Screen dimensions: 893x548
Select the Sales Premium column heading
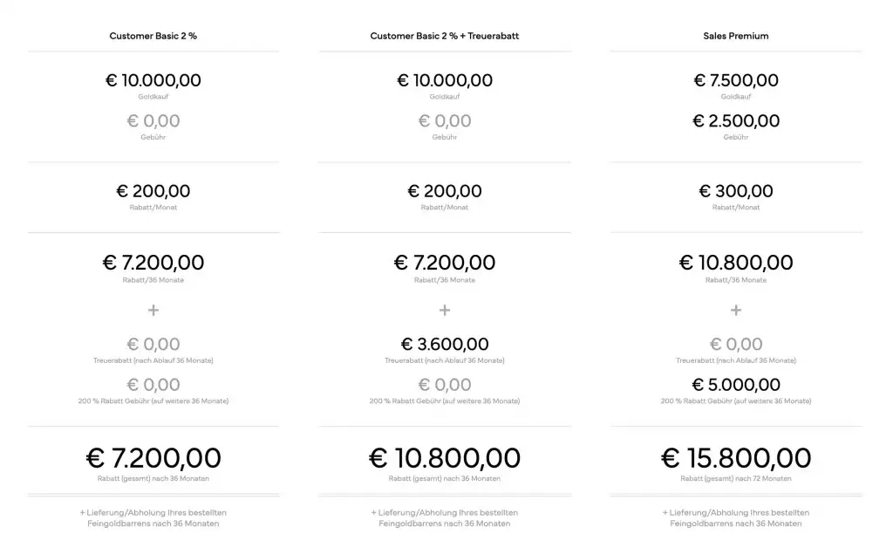pos(736,37)
